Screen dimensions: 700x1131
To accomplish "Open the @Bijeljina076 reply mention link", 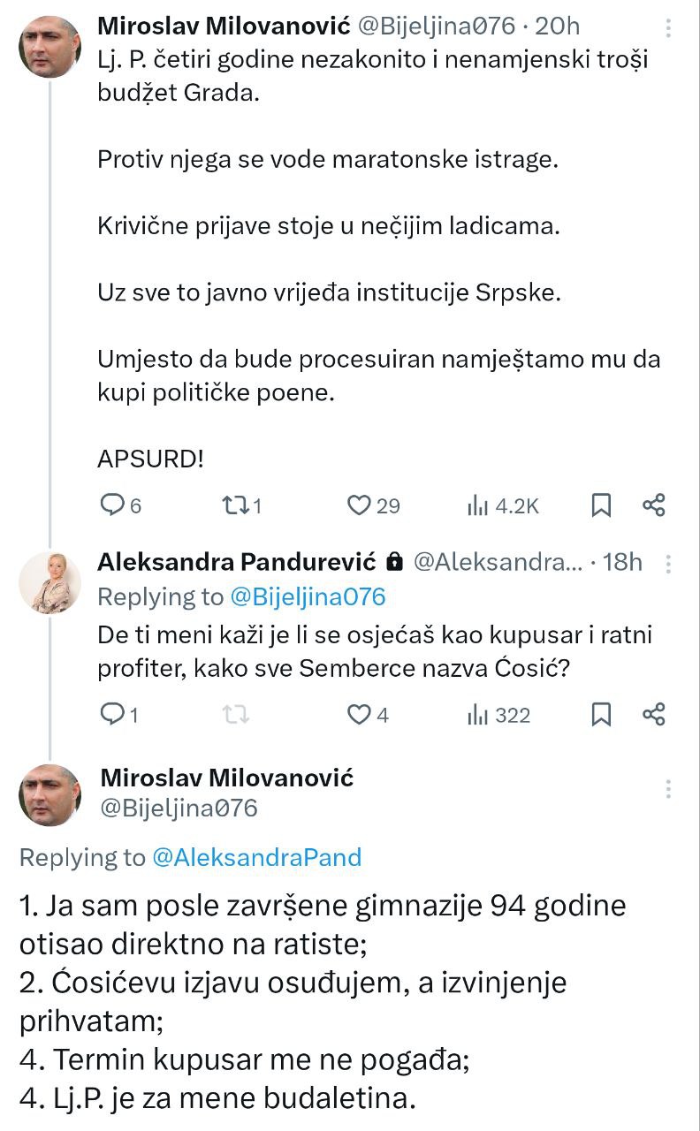I will tap(308, 597).
